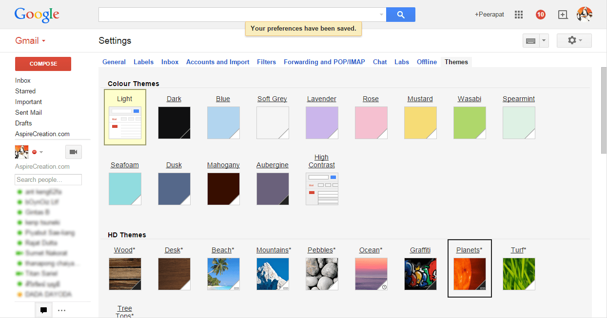Click the blue search magnifier button
This screenshot has width=607, height=318.
401,15
